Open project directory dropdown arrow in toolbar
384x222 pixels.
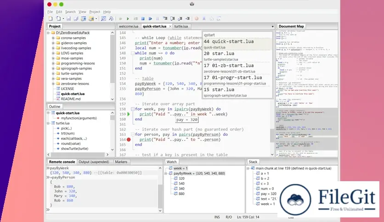tap(96, 19)
